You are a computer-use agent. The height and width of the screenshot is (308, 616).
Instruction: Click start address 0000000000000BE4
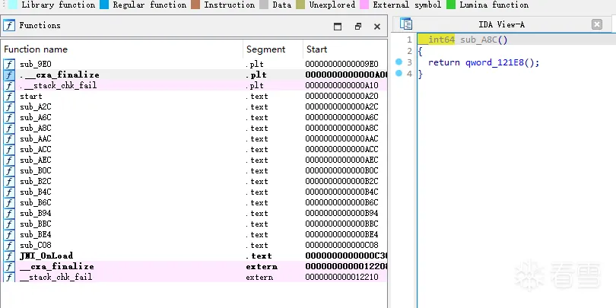(x=341, y=234)
